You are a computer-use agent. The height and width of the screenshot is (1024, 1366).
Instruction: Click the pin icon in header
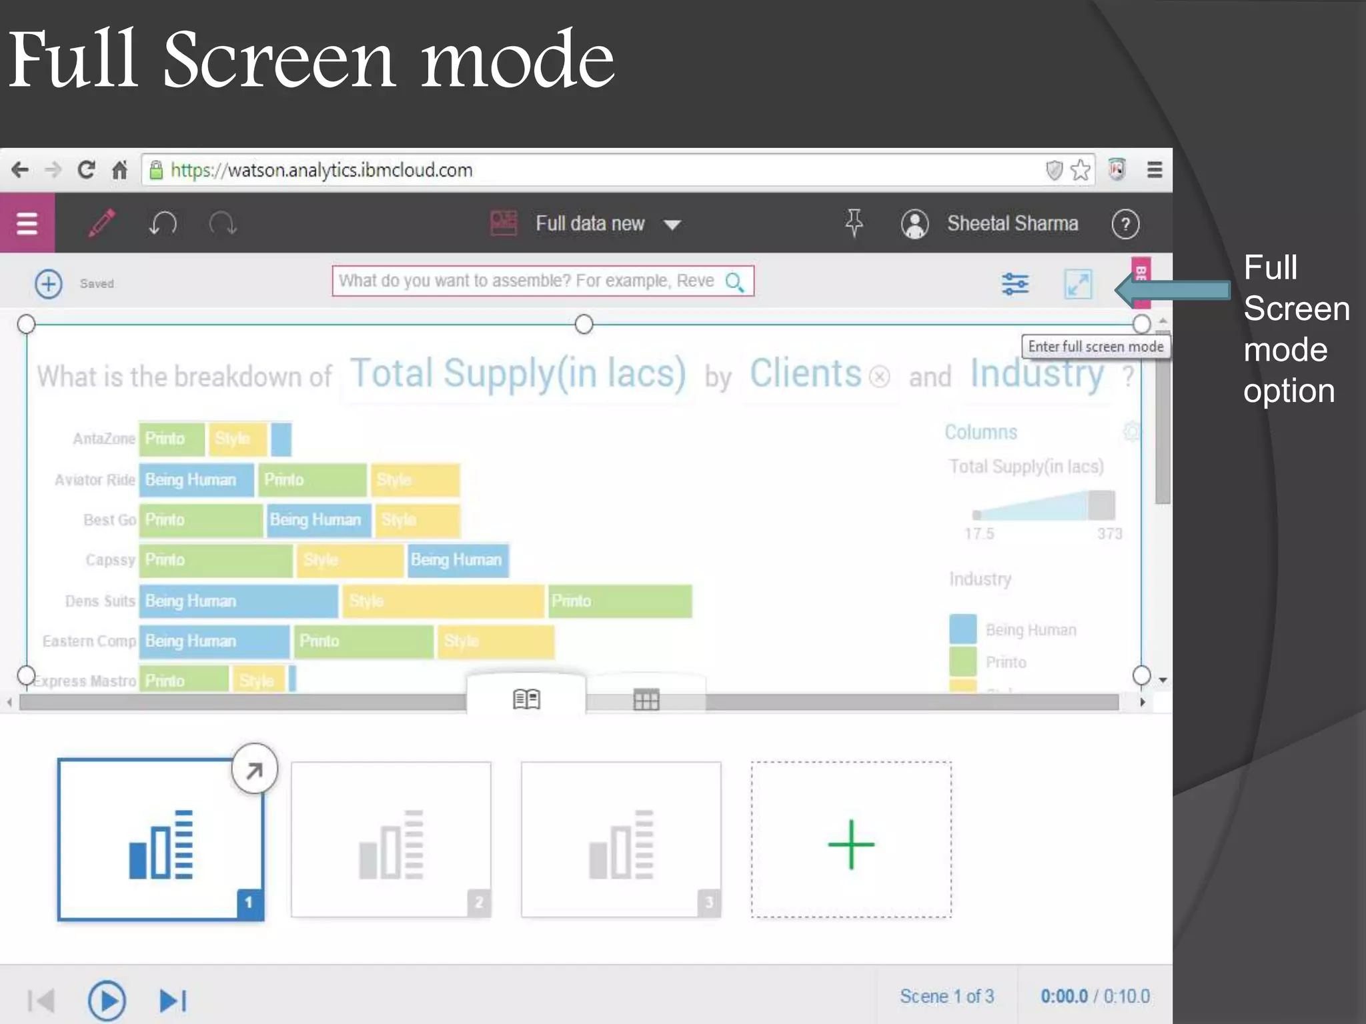pos(854,223)
